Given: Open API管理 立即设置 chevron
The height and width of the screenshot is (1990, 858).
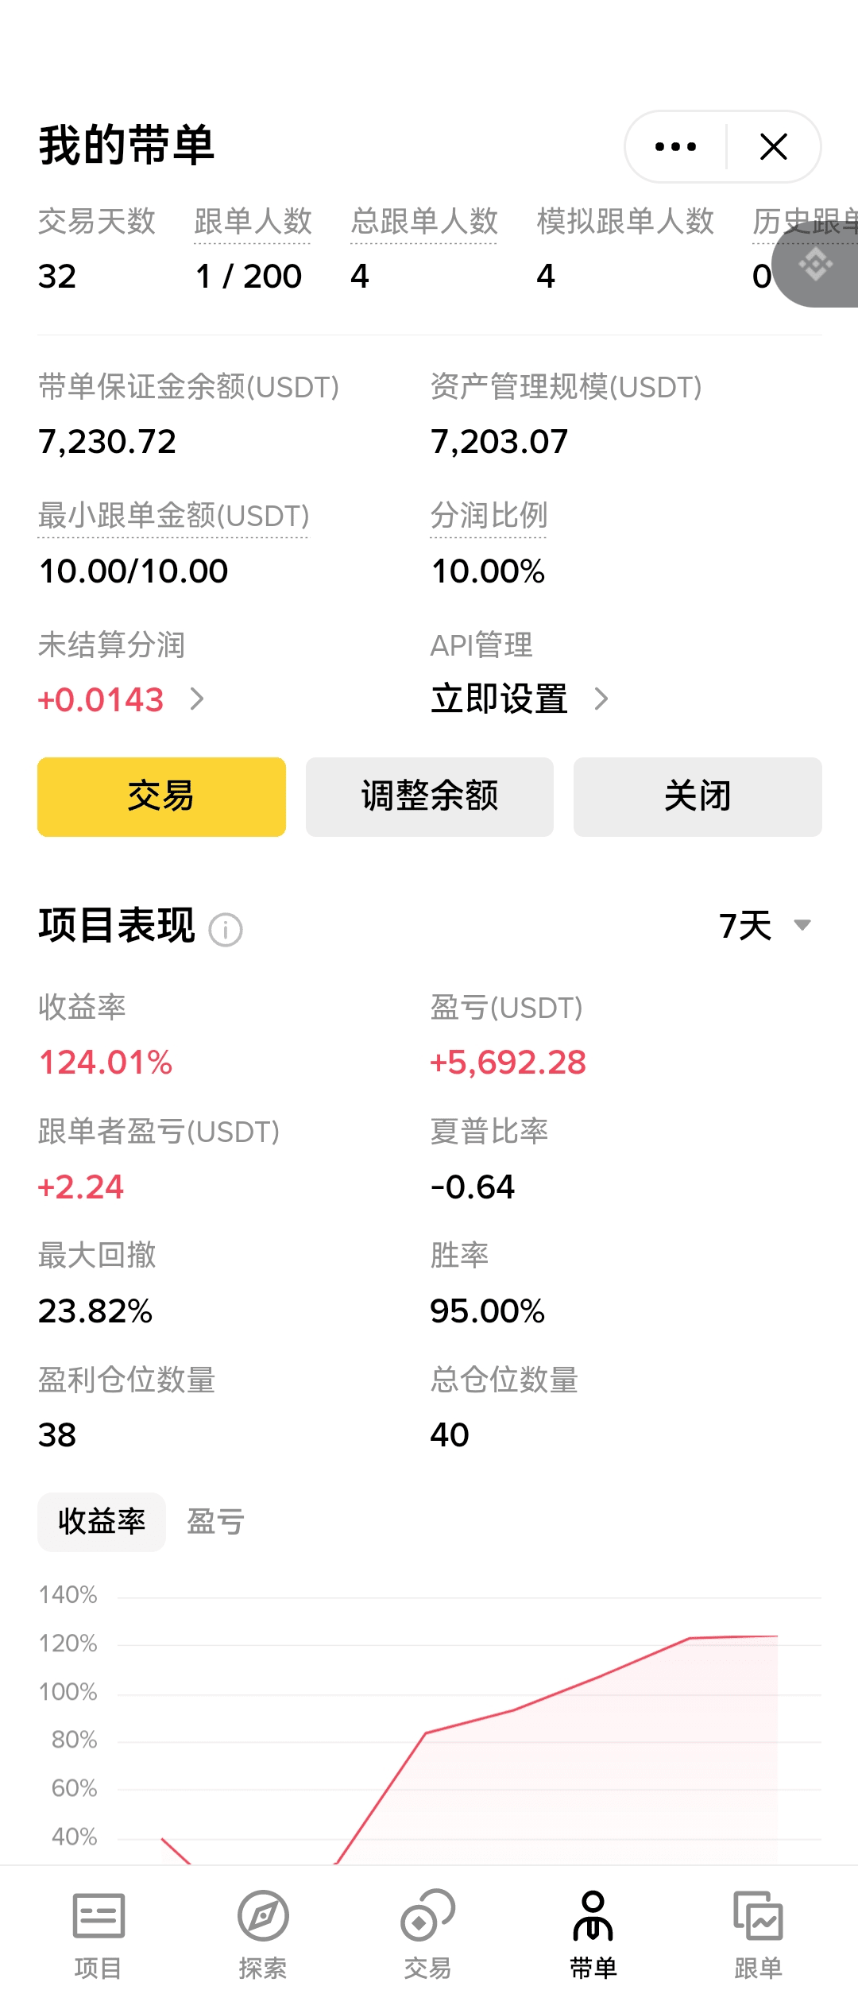Looking at the screenshot, I should click(x=601, y=699).
